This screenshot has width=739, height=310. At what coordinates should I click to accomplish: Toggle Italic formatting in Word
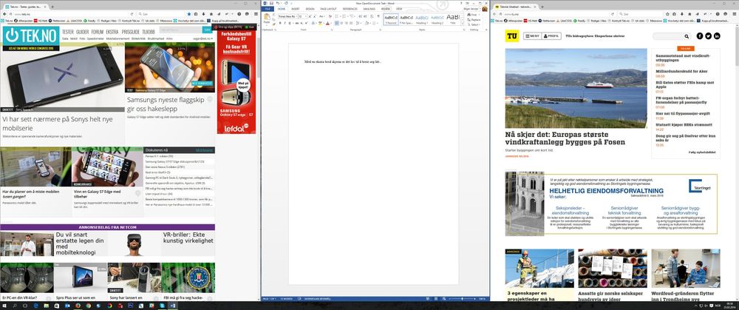pos(285,23)
